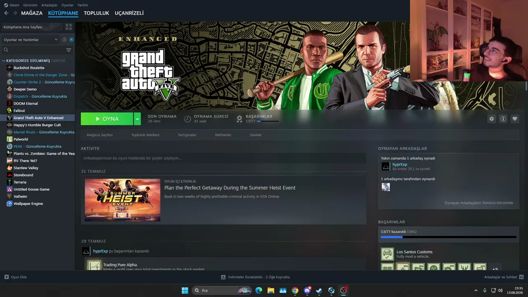The image size is (528, 297).
Task: Click the library search magnifier icon
Action: tap(6, 50)
